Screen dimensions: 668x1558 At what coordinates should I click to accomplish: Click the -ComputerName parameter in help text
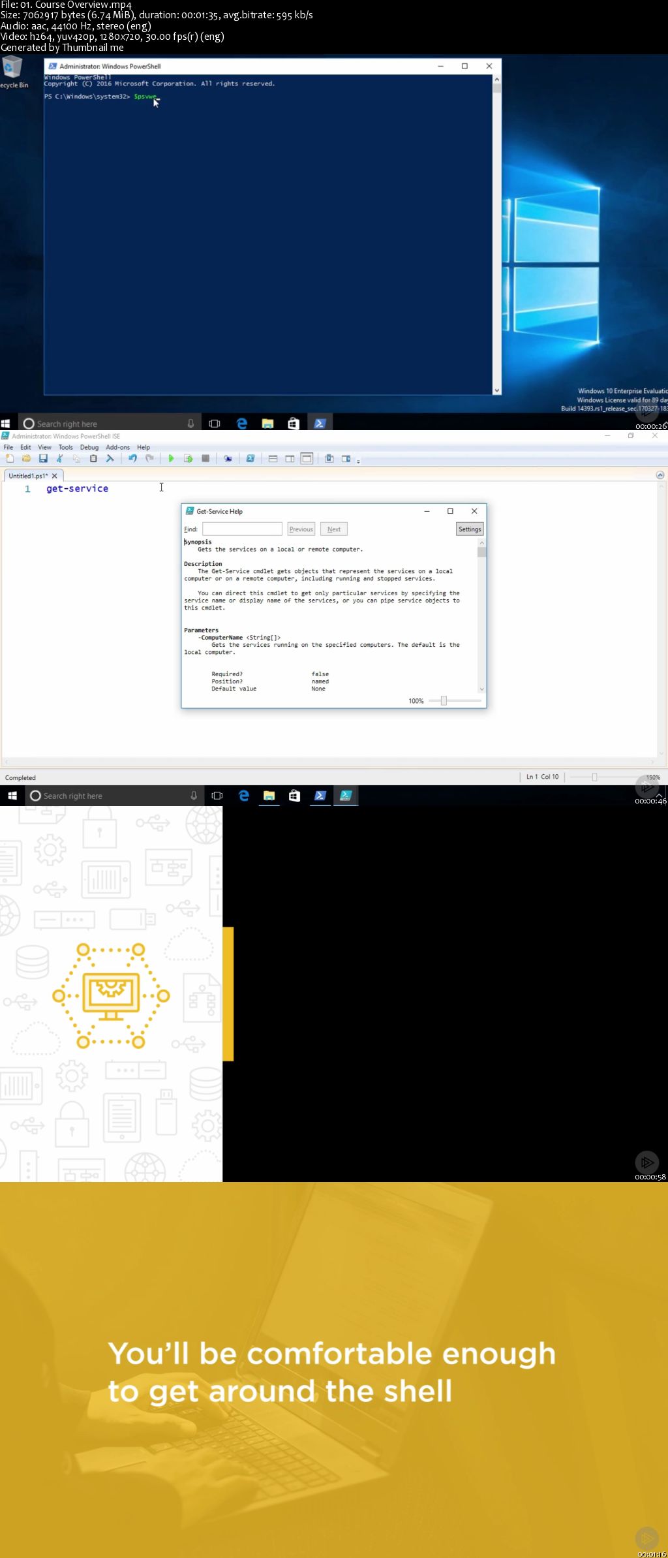click(x=220, y=637)
